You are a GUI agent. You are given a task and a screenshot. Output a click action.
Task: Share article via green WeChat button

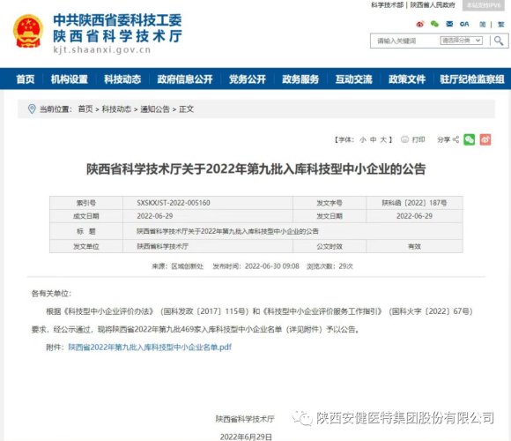click(469, 139)
